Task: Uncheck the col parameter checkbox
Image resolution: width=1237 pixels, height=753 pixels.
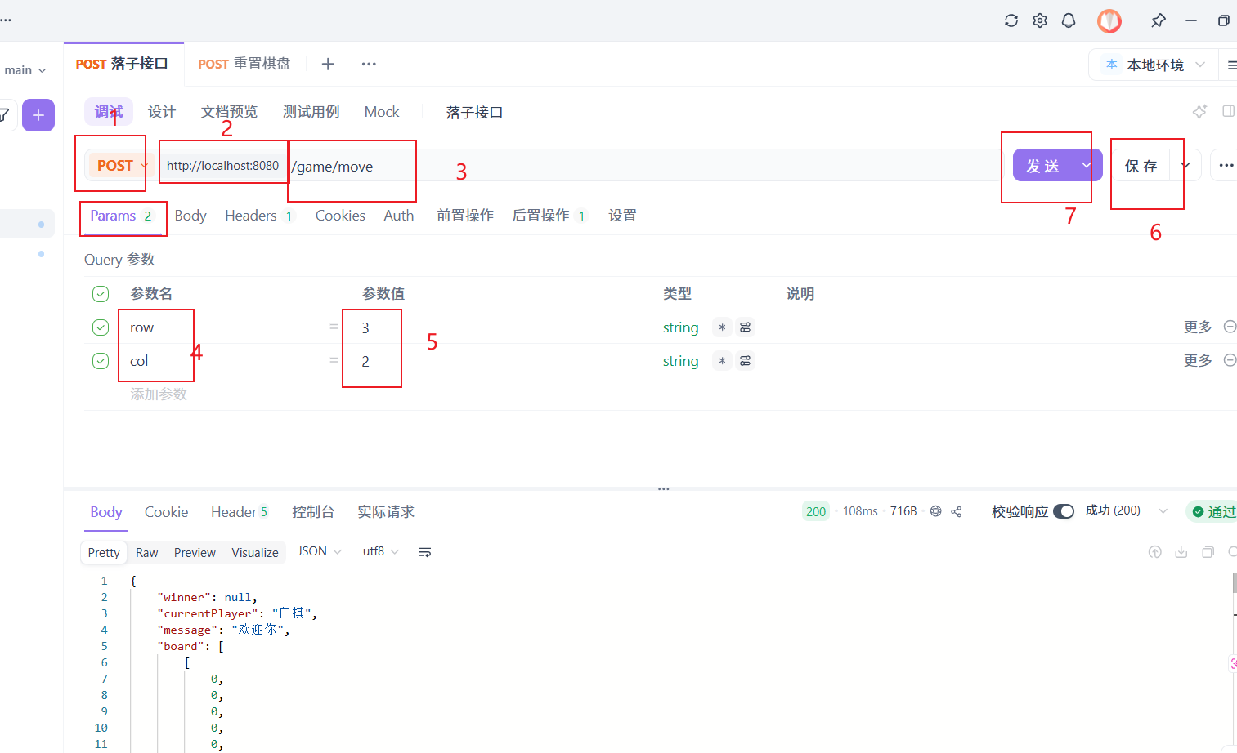Action: [101, 361]
